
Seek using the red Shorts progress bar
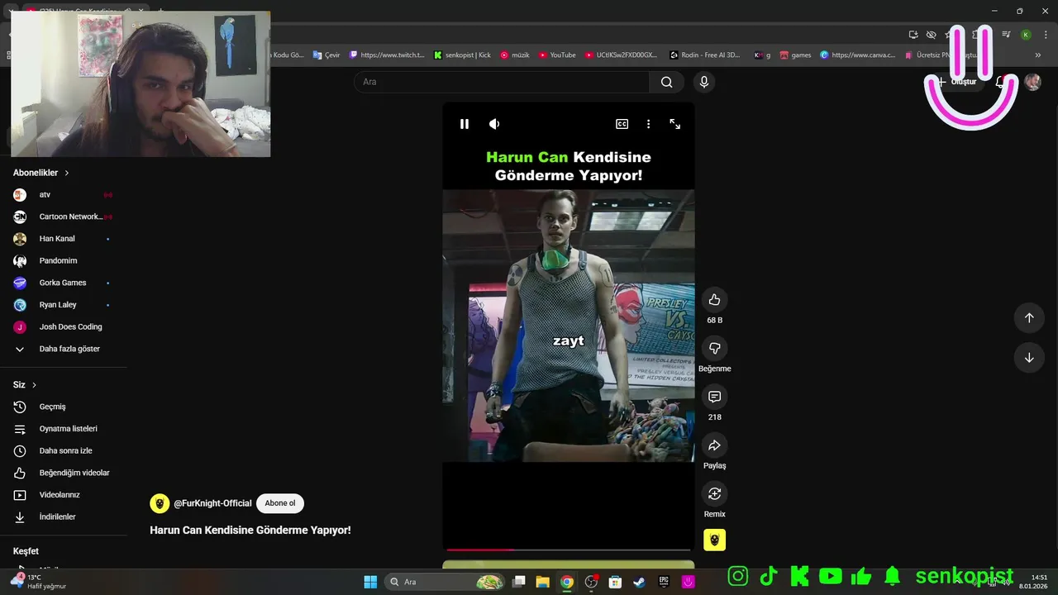click(x=569, y=550)
